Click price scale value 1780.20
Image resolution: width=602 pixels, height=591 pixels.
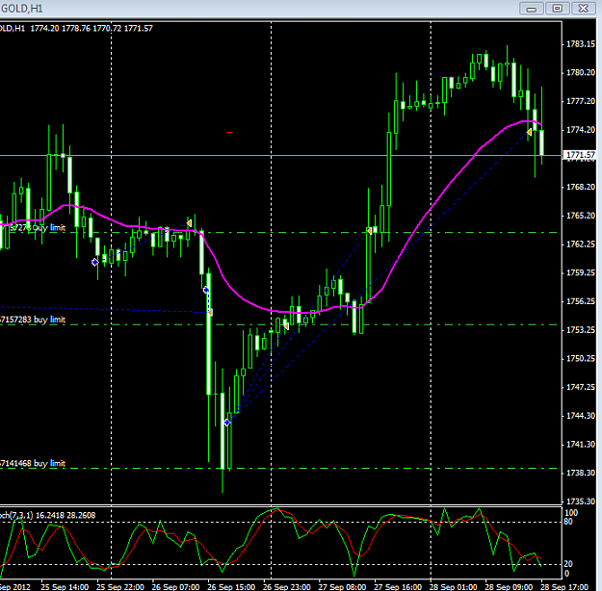[x=581, y=72]
